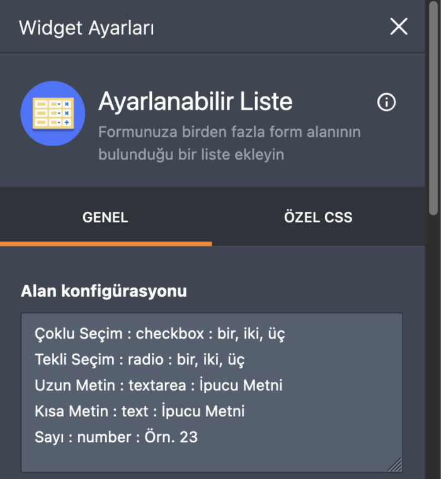Click the word "checkbox" in the configuration
The image size is (441, 479).
click(x=169, y=333)
